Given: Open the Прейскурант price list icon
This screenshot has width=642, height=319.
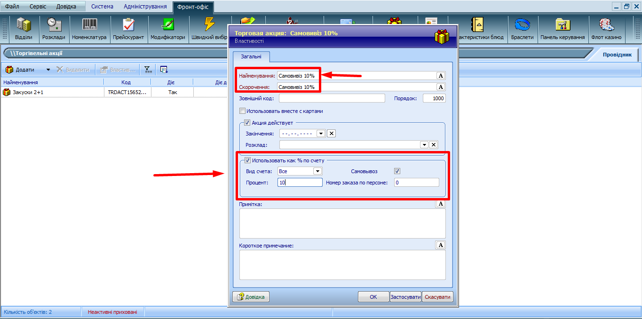Looking at the screenshot, I should [128, 29].
